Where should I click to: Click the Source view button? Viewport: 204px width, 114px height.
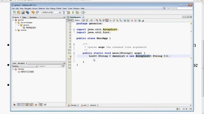tap(70, 20)
